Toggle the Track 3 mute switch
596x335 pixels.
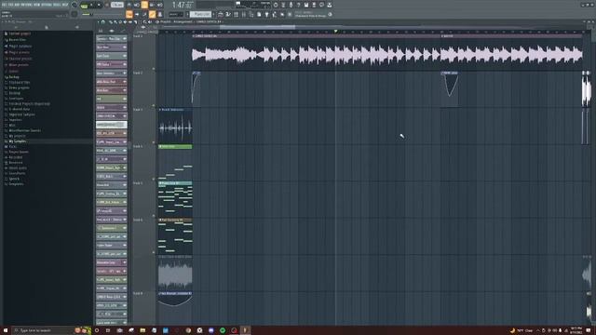[x=154, y=142]
